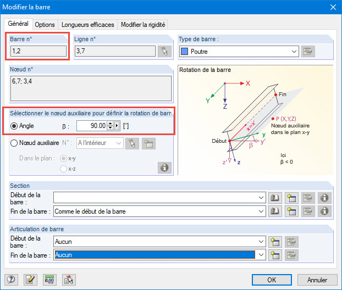Edit section icon for Début de la barre

(x=308, y=198)
